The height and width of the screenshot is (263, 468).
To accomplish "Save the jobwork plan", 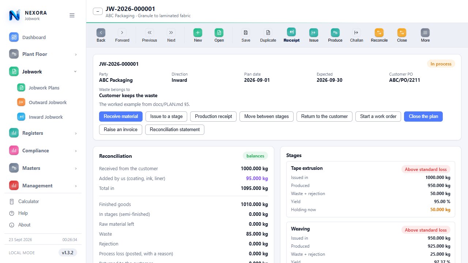I will [x=246, y=32].
